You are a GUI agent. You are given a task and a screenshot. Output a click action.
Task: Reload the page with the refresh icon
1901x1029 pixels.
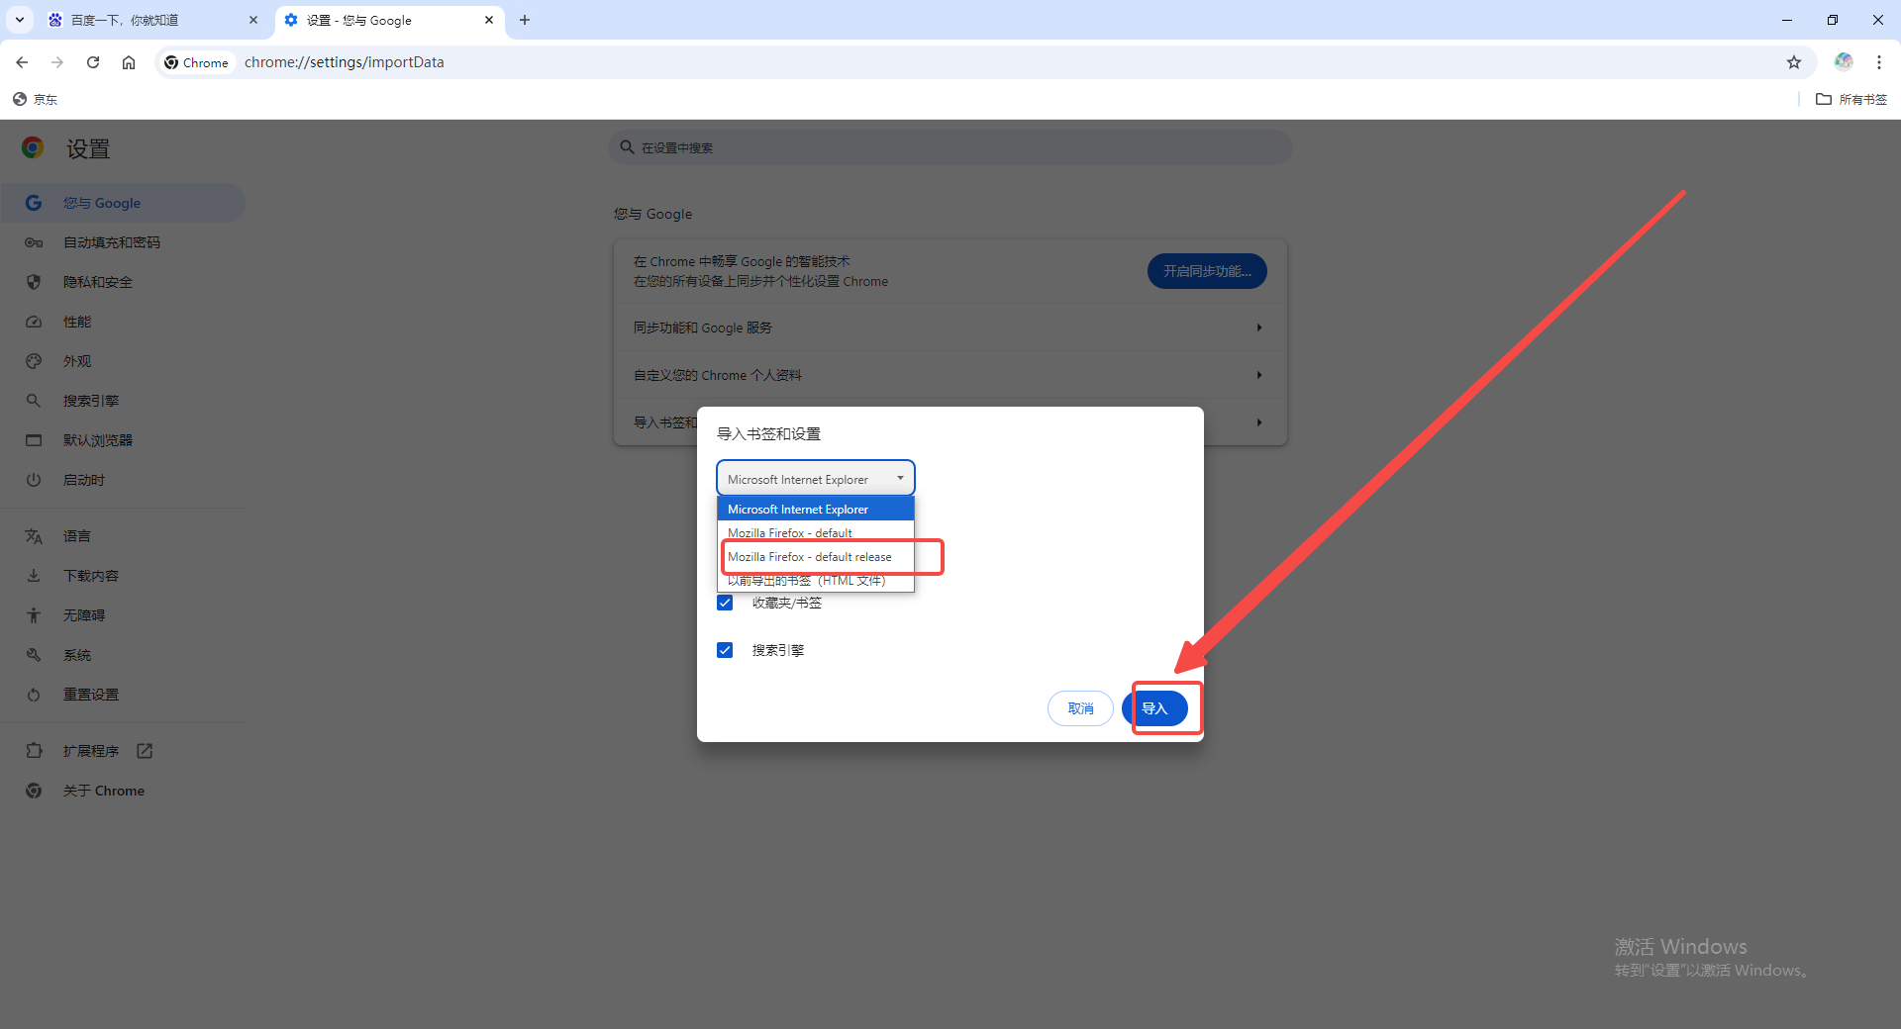[93, 62]
